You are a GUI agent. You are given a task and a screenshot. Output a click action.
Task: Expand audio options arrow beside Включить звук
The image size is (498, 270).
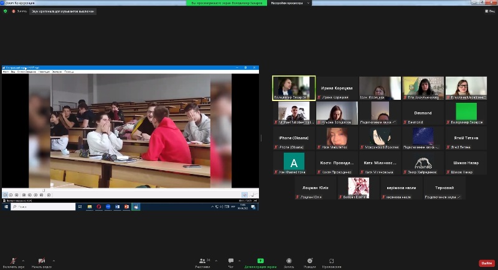[x=24, y=260]
